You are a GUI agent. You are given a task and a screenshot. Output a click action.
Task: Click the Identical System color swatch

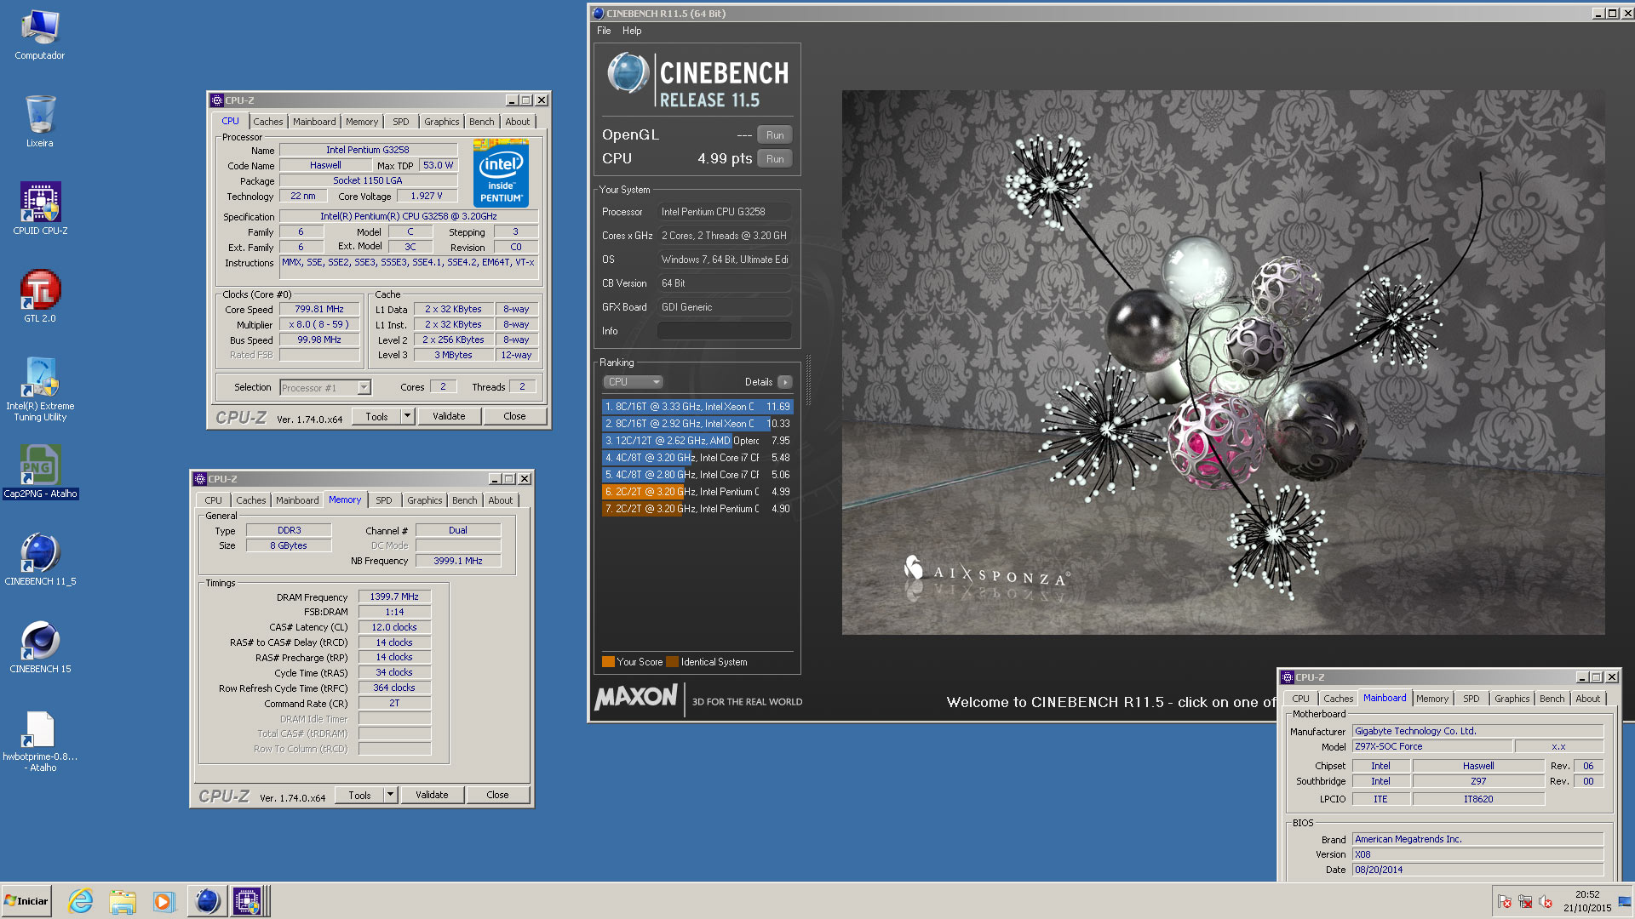click(672, 662)
